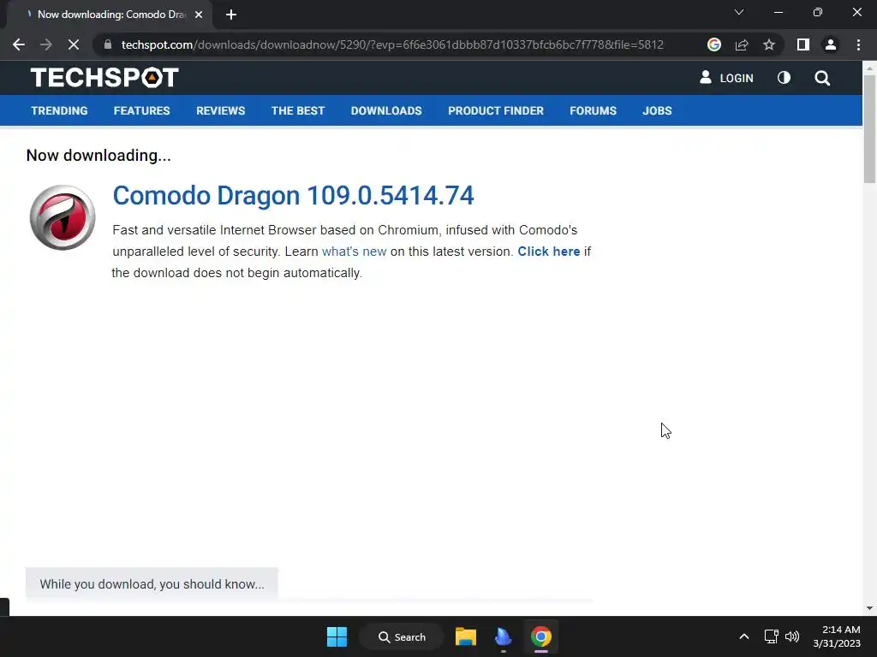877x657 pixels.
Task: Open tab search dropdown arrow
Action: coord(739,12)
